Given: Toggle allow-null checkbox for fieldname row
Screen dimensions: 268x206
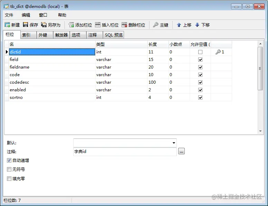Looking at the screenshot, I should 200,67.
